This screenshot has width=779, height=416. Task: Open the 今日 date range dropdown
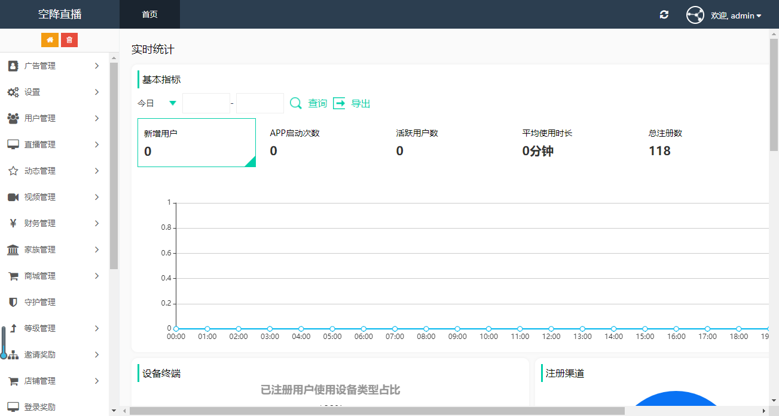point(157,103)
